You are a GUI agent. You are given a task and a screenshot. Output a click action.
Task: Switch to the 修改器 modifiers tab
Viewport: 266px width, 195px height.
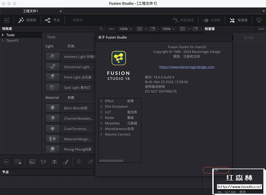click(x=248, y=38)
